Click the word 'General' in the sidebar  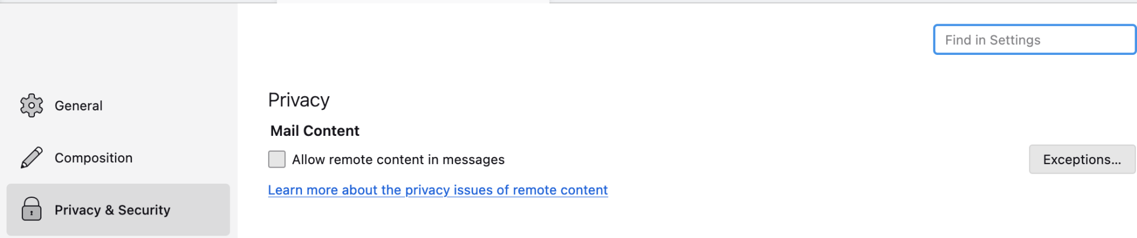click(78, 106)
